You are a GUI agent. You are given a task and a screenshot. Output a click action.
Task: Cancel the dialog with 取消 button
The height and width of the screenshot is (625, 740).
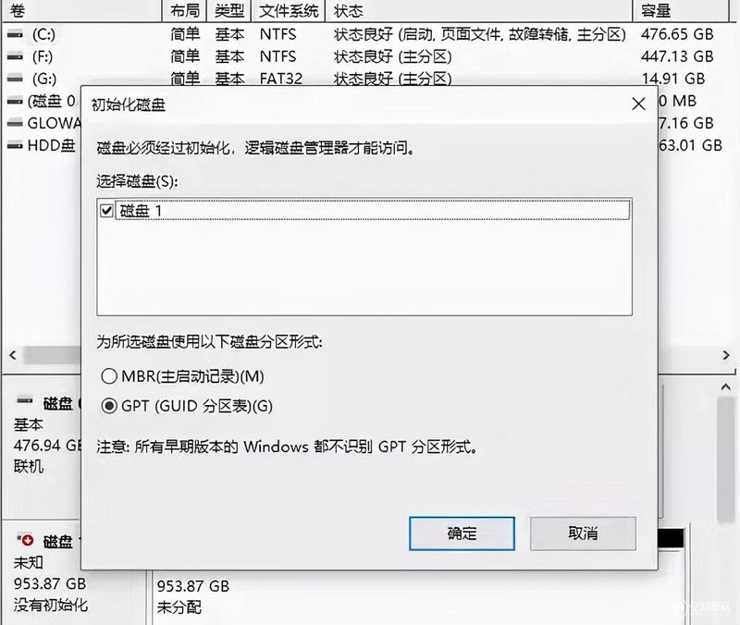pos(583,533)
